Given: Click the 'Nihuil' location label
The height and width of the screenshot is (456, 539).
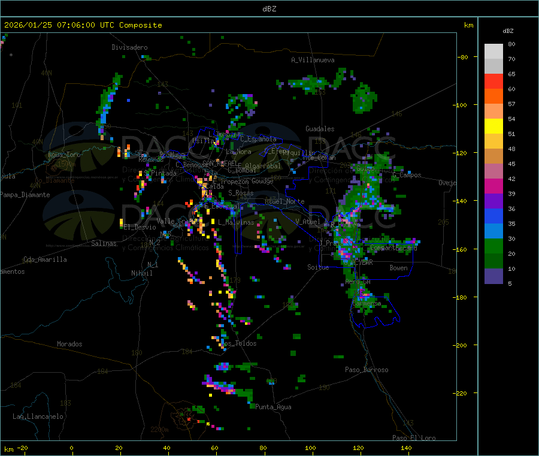Looking at the screenshot, I should [x=141, y=273].
